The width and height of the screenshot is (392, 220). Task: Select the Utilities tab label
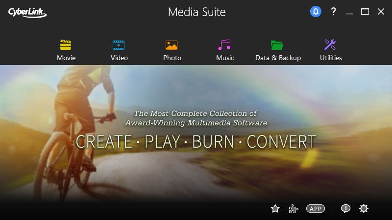click(331, 58)
